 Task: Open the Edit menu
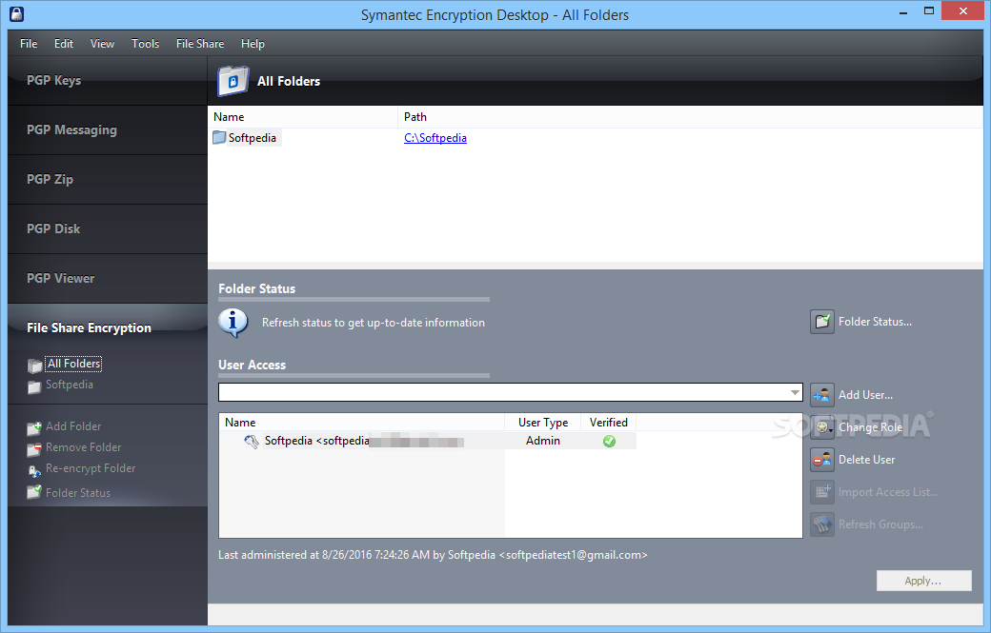[x=64, y=44]
